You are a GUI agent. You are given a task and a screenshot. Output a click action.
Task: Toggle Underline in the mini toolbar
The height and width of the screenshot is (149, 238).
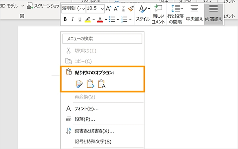pyautogui.click(x=80, y=19)
